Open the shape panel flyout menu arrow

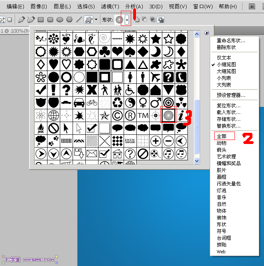click(207, 33)
